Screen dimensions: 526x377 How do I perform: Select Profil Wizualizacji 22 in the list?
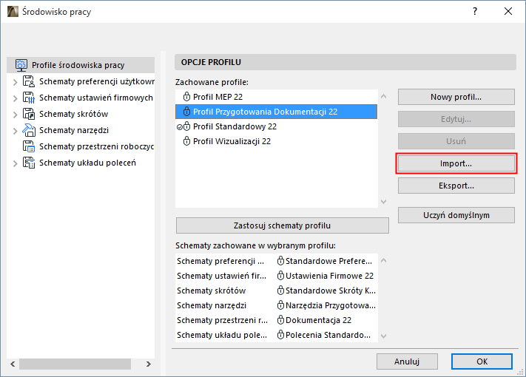[x=232, y=141]
